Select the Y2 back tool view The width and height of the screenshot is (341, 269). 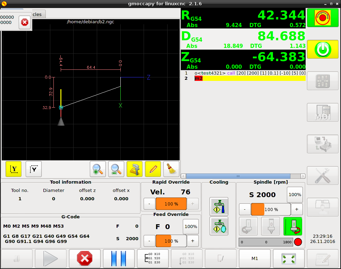tap(34, 169)
